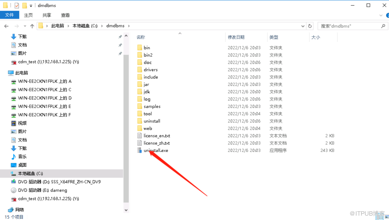Select the log folder icon
The height and width of the screenshot is (220, 389).
pos(140,99)
